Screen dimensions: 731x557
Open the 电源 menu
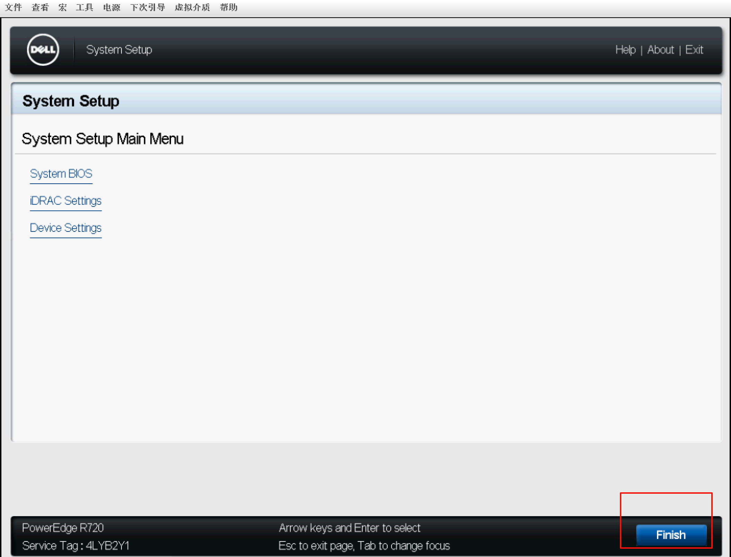pos(111,7)
